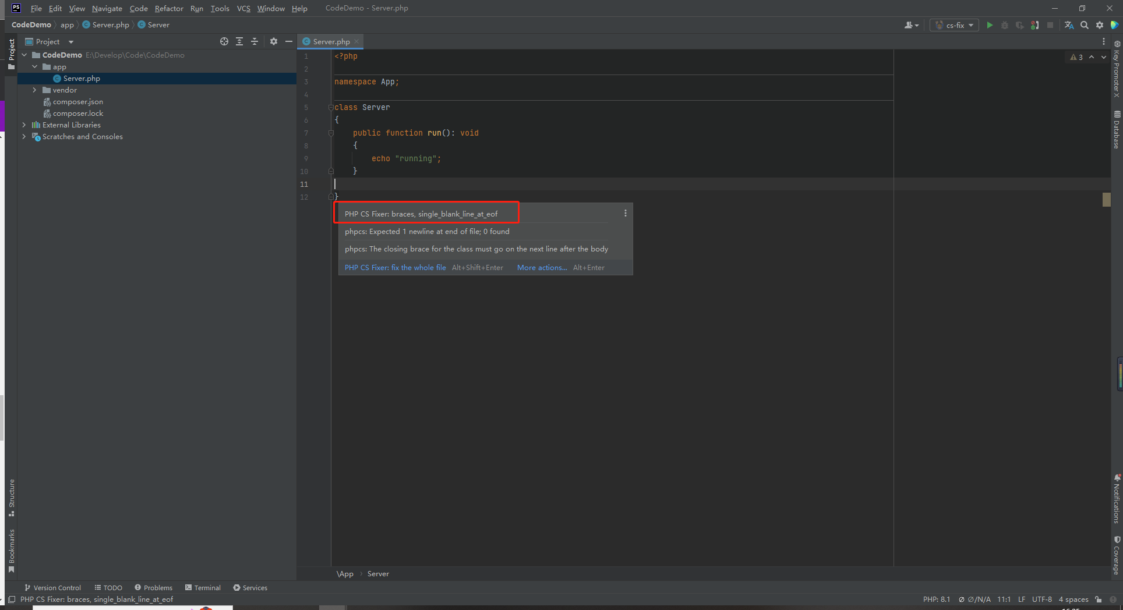Toggle tool window bars status icon
The width and height of the screenshot is (1123, 610).
pyautogui.click(x=12, y=600)
